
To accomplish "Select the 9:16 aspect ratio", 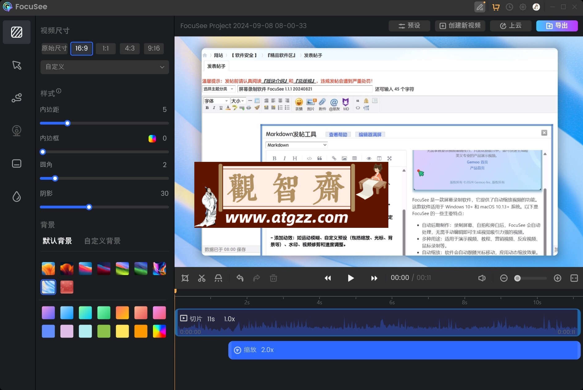I will click(154, 48).
